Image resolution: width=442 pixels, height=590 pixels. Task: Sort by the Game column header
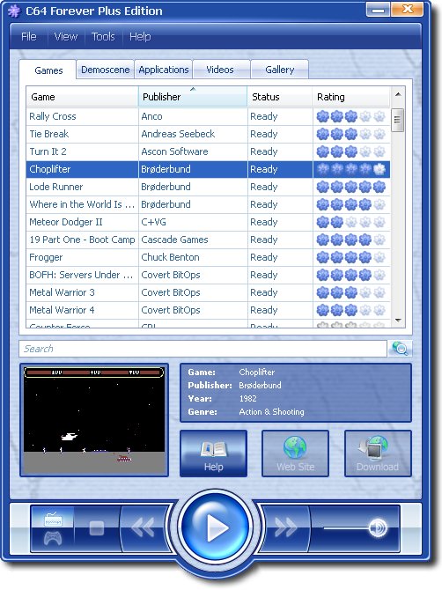[x=82, y=97]
